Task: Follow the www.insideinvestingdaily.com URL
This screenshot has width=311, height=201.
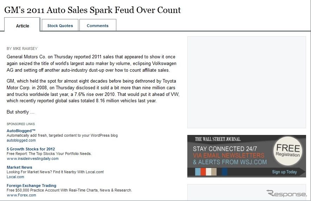Action: (33, 158)
